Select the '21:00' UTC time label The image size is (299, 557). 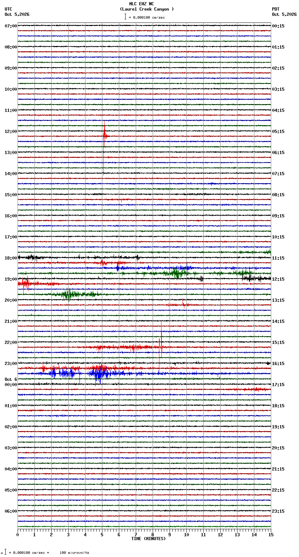[x=11, y=321]
